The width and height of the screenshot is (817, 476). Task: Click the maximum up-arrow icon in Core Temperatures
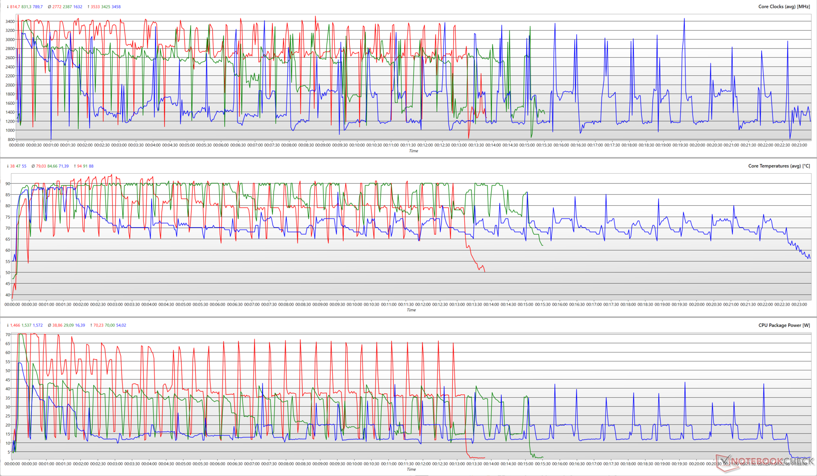[x=74, y=166]
